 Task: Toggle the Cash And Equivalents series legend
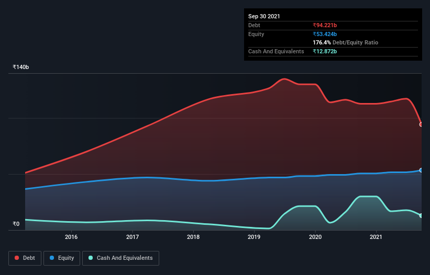(120, 258)
